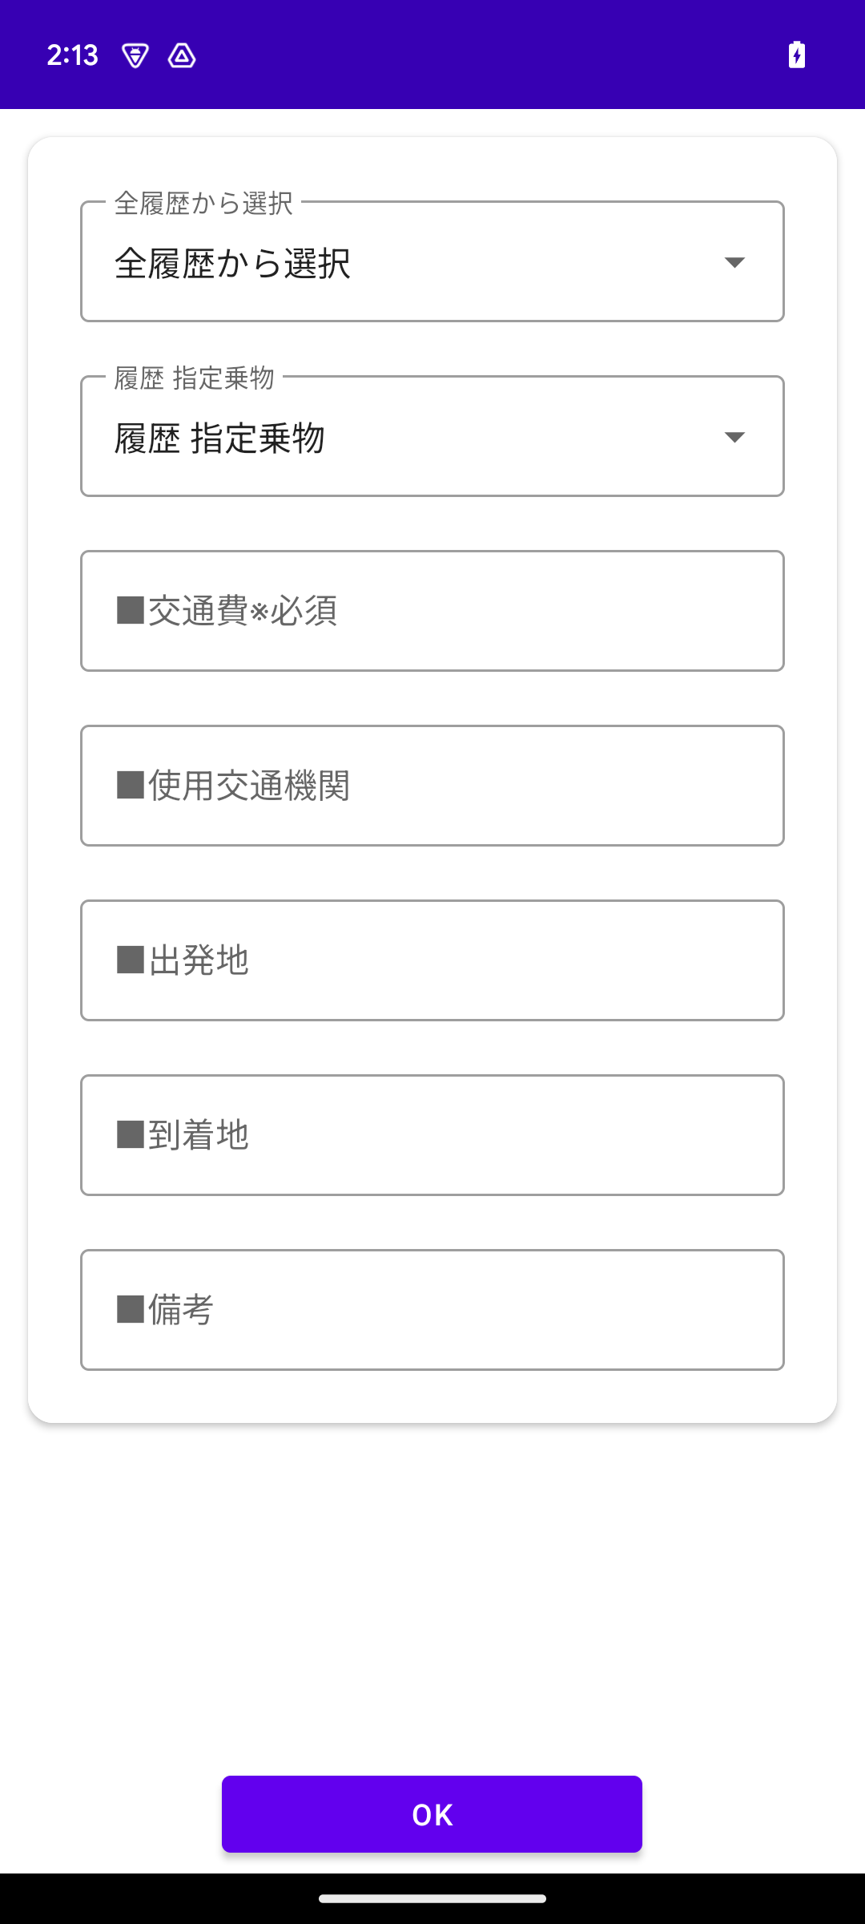This screenshot has height=1924, width=865.
Task: Tap the black square bullet before 備考
Action: [x=131, y=1310]
